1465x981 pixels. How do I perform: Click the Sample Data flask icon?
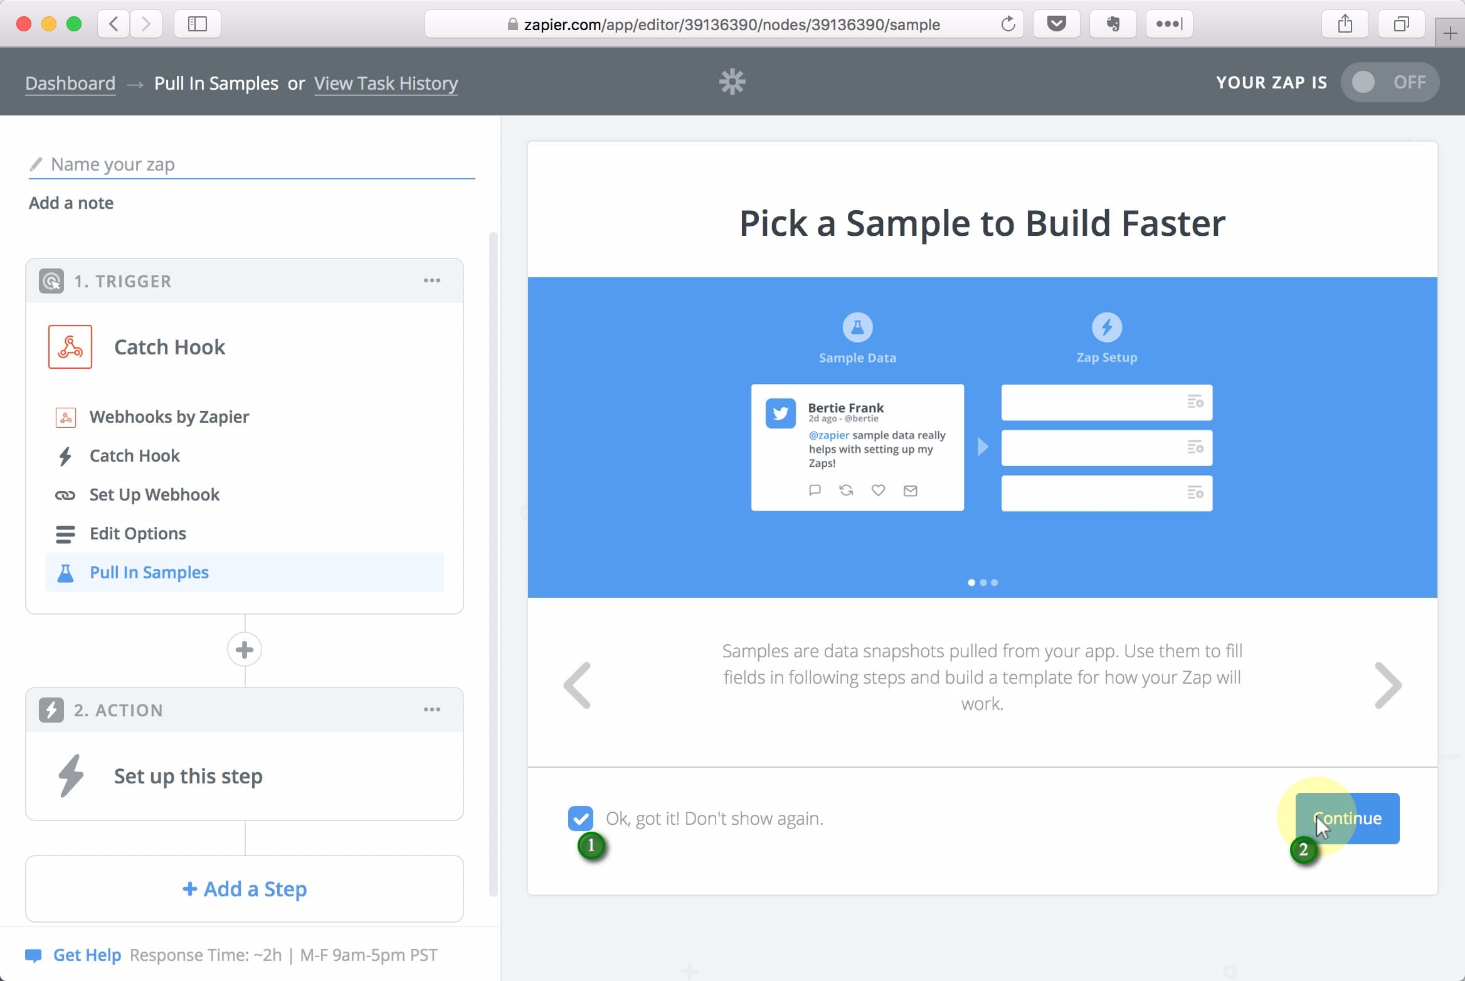(x=857, y=327)
